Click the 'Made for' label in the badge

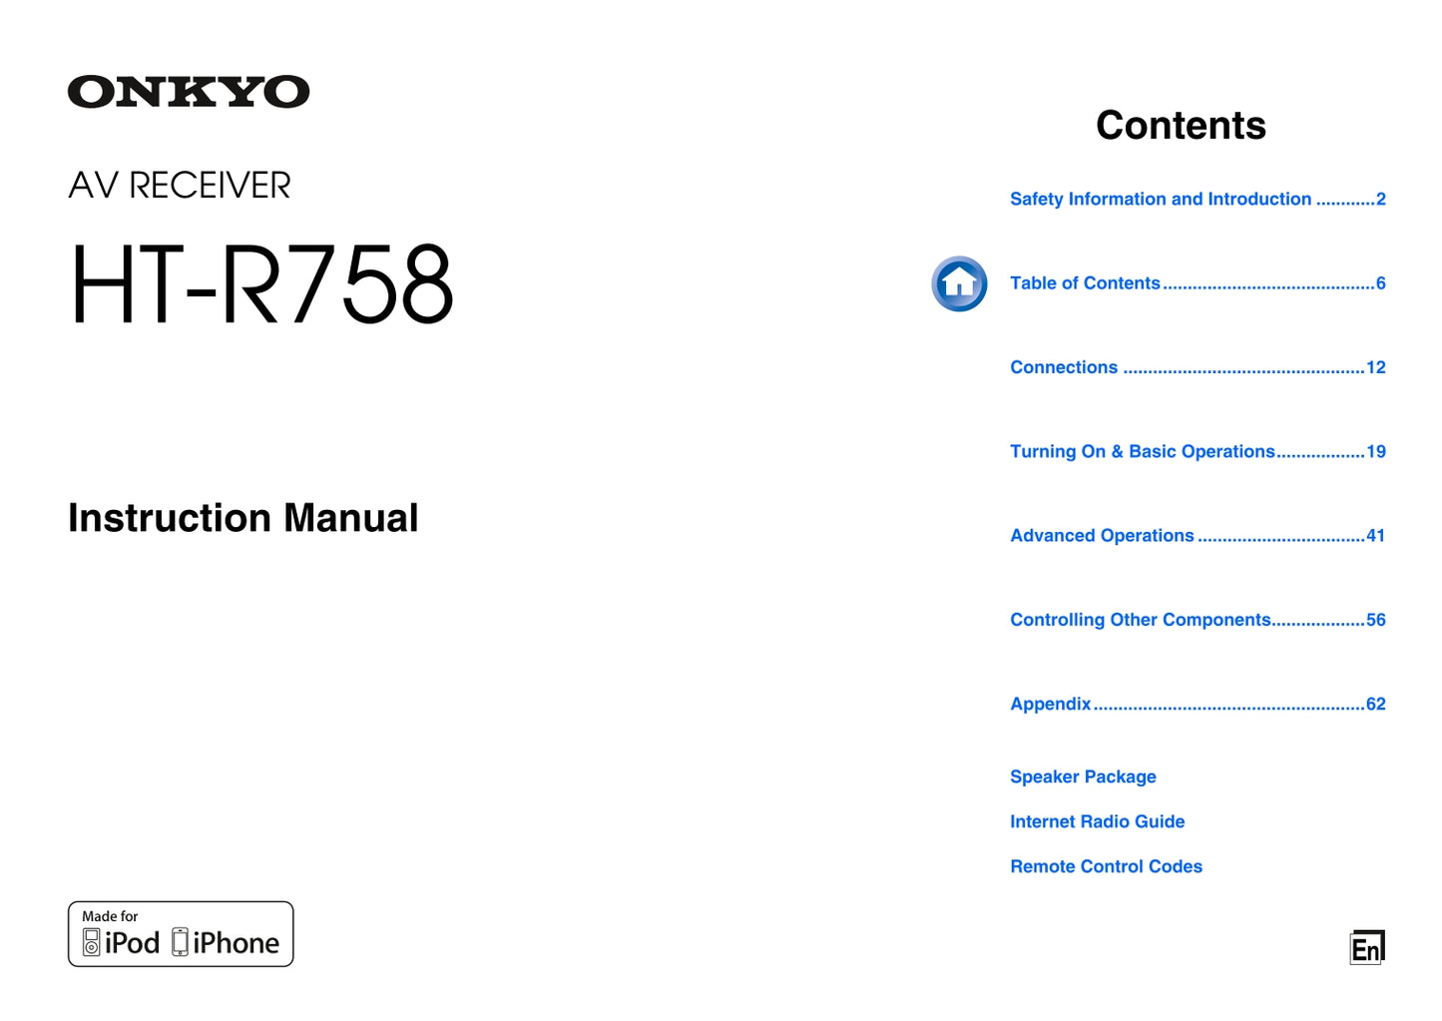click(110, 916)
